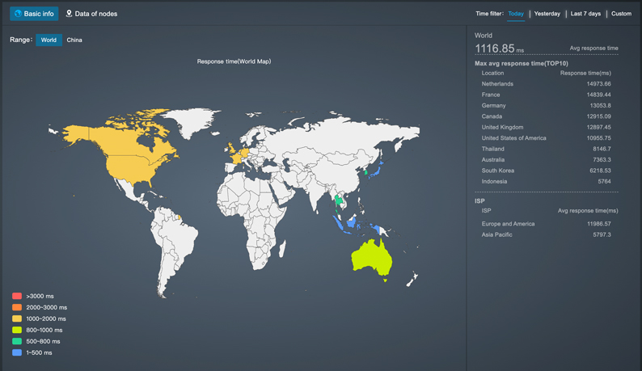642x371 pixels.
Task: Choose the Custom time filter
Action: [621, 14]
